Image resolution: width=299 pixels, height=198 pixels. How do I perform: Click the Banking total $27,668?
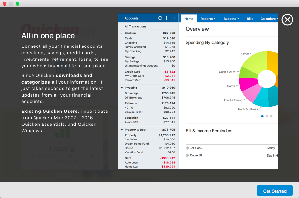[169, 33]
